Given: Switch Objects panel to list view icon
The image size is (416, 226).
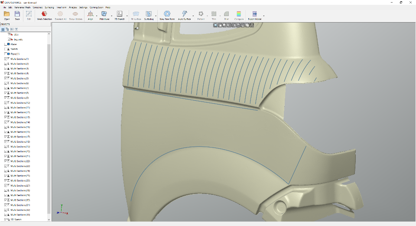Looking at the screenshot, I should coord(3,29).
